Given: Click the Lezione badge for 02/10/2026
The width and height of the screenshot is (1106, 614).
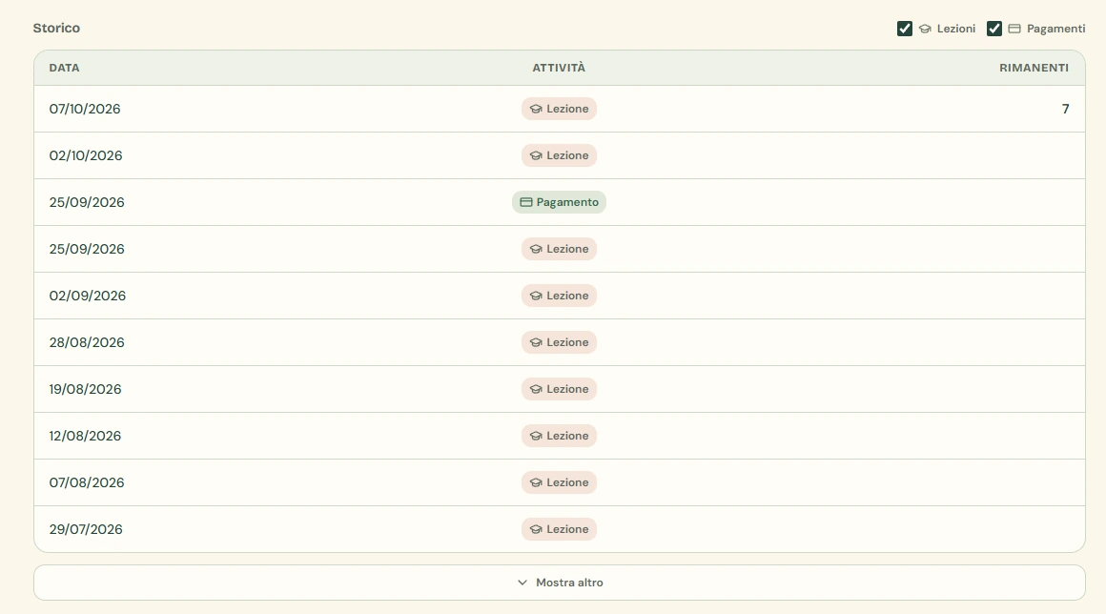Looking at the screenshot, I should pos(559,155).
